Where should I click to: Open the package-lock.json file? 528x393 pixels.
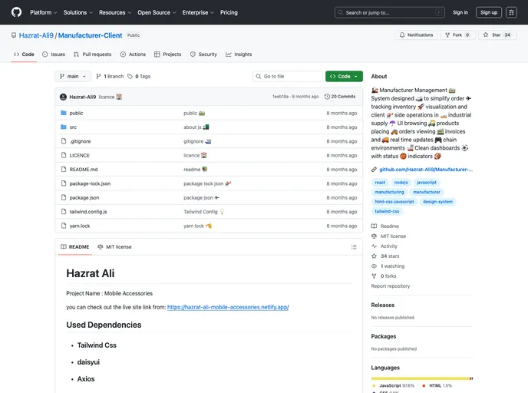tap(90, 183)
